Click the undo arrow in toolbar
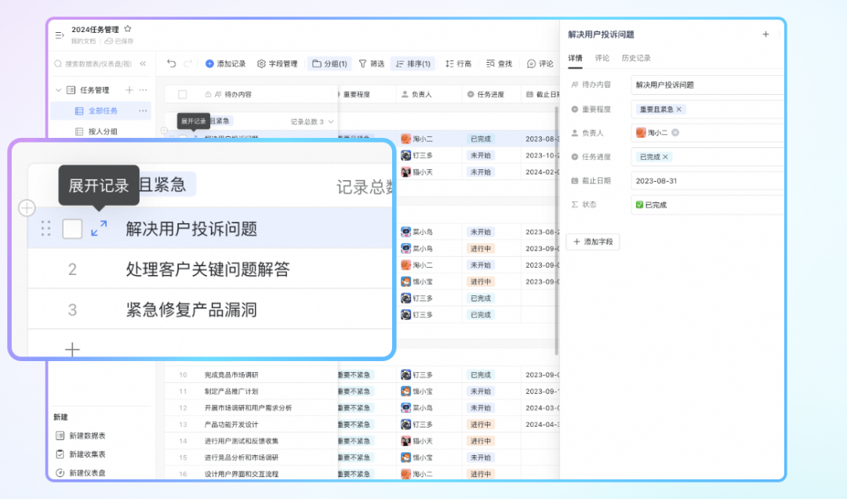The height and width of the screenshot is (499, 847). tap(172, 63)
